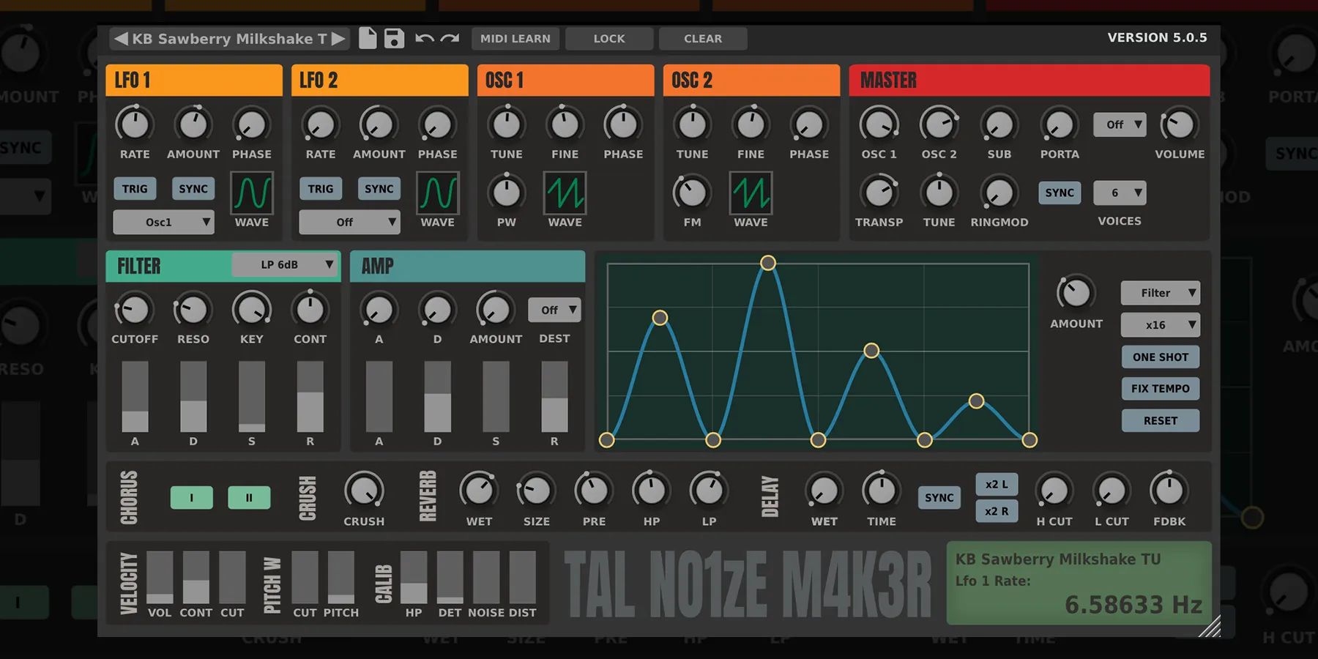
Task: Click the undo arrow icon
Action: [x=424, y=38]
